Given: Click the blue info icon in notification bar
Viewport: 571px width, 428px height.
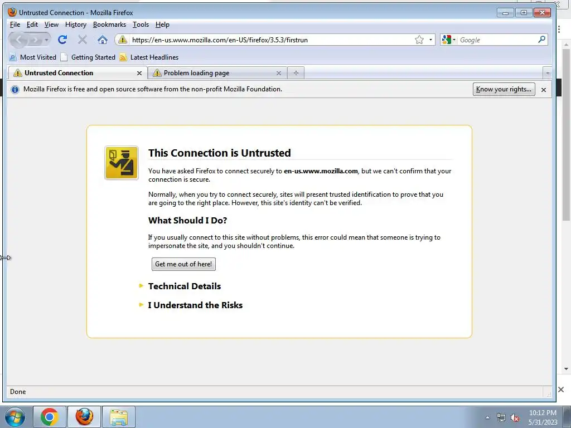Looking at the screenshot, I should coord(15,89).
